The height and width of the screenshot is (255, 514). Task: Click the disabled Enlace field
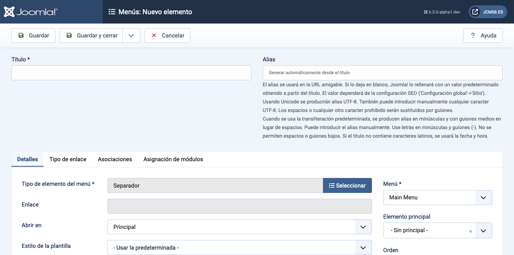(240, 206)
